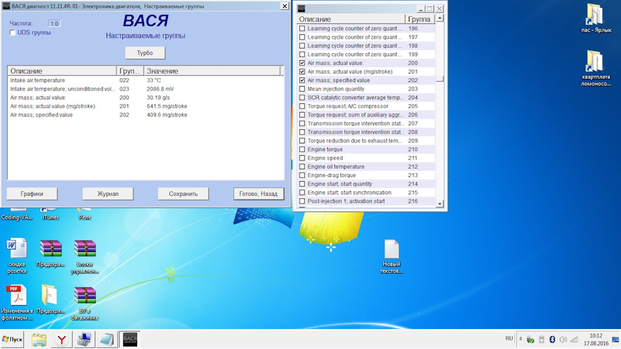The width and height of the screenshot is (621, 349).
Task: Show hidden tray icons arrow
Action: pos(520,339)
